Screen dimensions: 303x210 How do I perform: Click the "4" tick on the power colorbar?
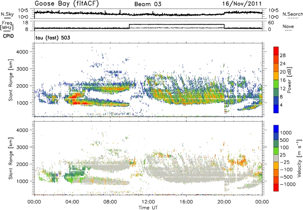(x=281, y=105)
